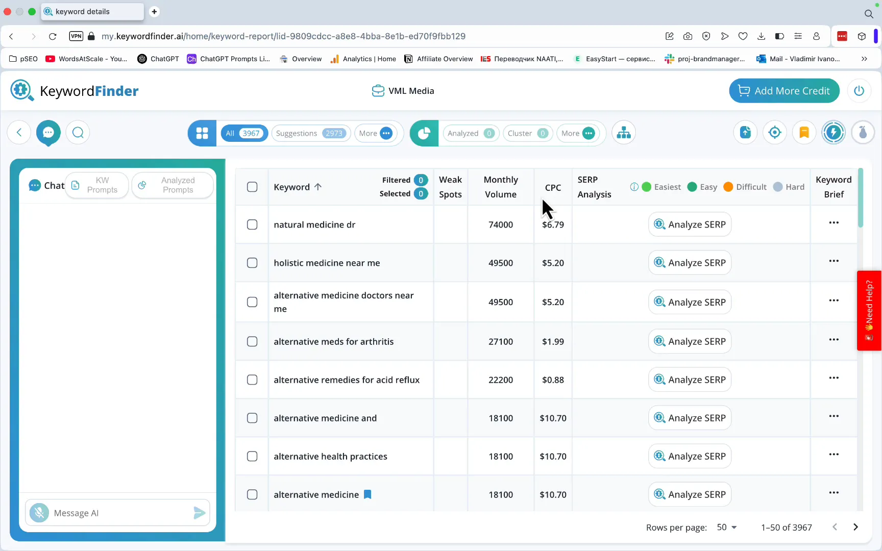Click the Easiest green legend dot
This screenshot has height=551, width=882.
646,187
